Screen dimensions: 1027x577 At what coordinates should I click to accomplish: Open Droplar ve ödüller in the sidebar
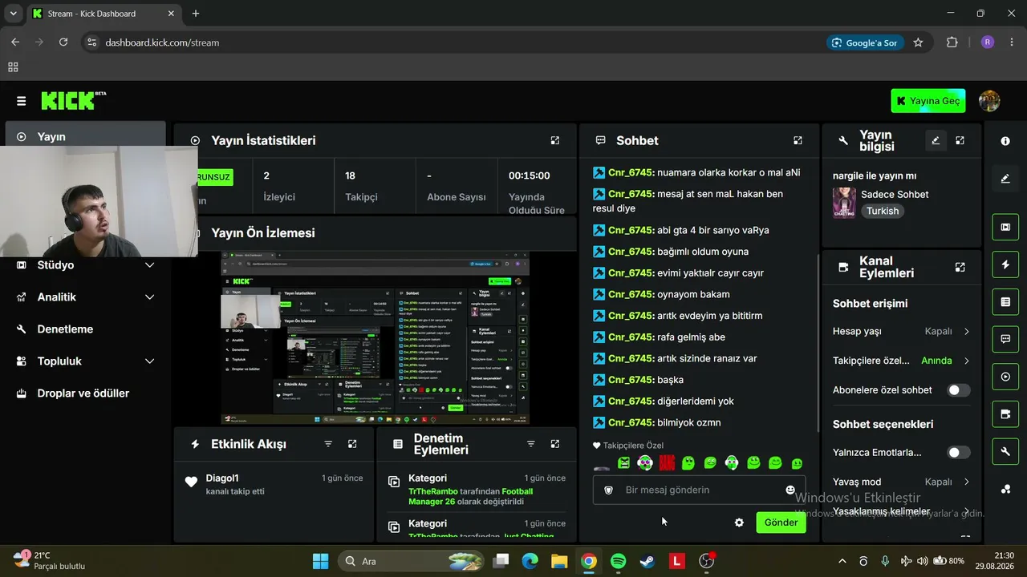(x=85, y=393)
